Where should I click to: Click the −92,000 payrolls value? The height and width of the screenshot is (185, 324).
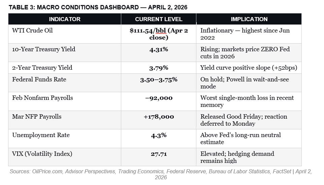(x=159, y=98)
